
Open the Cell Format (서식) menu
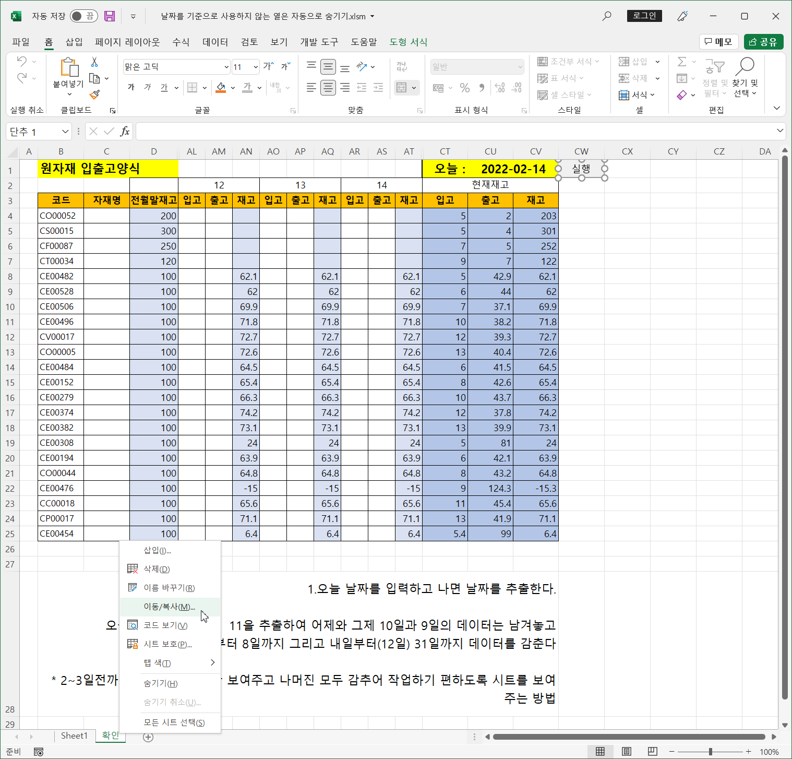pyautogui.click(x=637, y=95)
